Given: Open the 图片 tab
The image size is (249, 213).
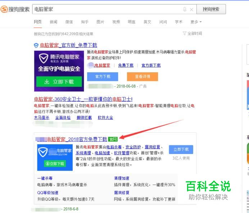Looking at the screenshot, I should (100, 22).
